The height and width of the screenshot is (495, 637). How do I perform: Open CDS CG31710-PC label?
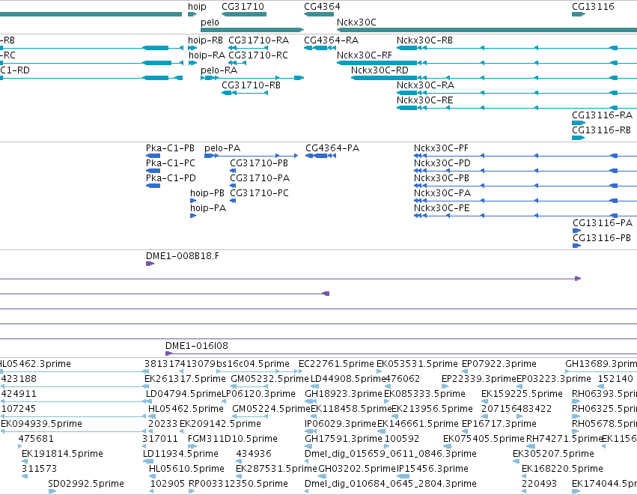coord(259,193)
